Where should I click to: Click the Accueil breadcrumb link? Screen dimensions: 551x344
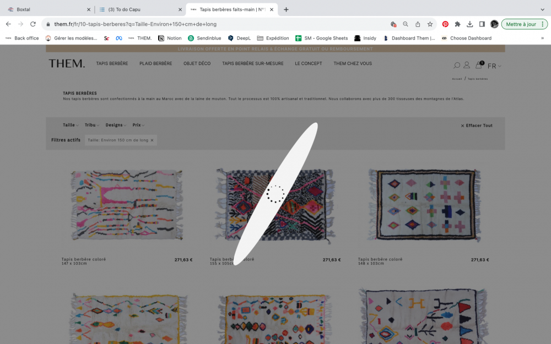coord(457,79)
